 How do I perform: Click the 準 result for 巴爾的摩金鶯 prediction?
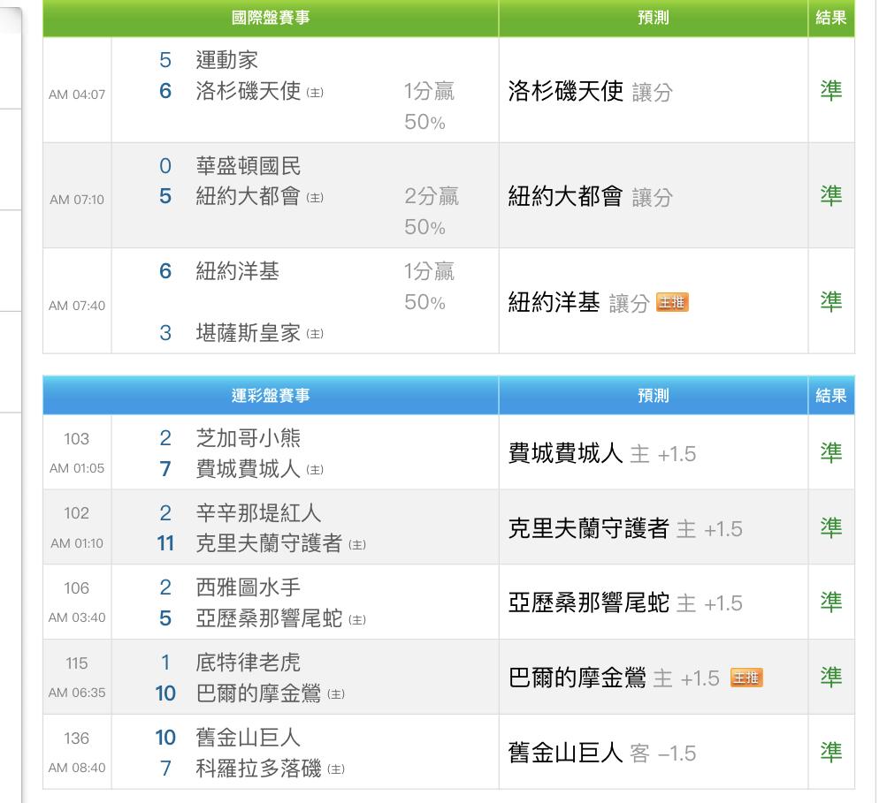pos(831,677)
